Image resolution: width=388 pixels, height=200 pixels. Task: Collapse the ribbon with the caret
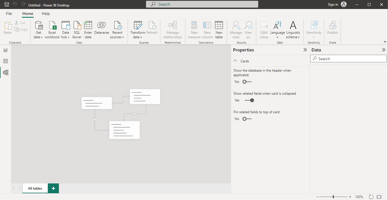tap(385, 42)
